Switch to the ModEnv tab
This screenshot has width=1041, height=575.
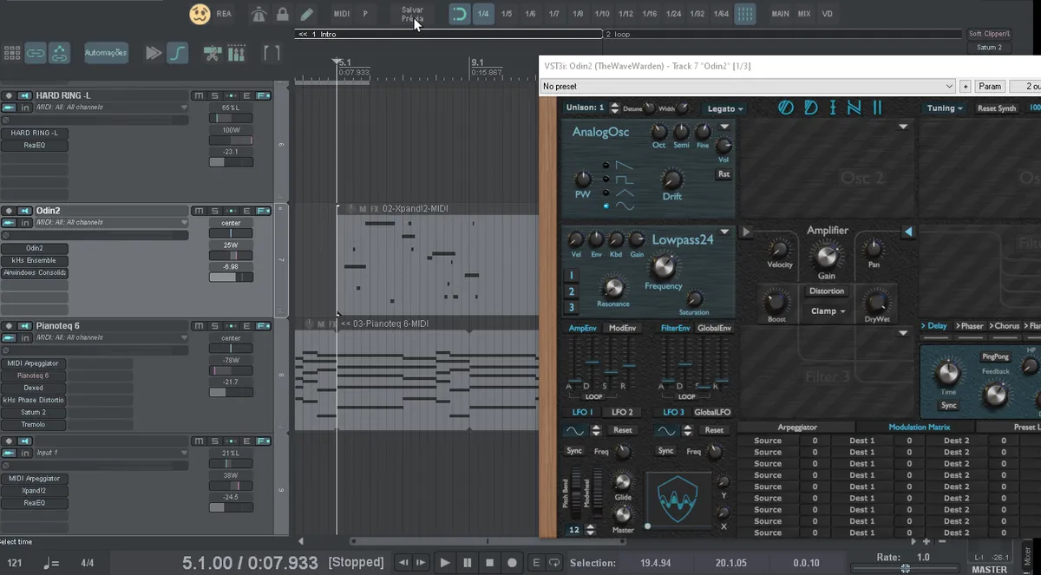[x=622, y=328]
